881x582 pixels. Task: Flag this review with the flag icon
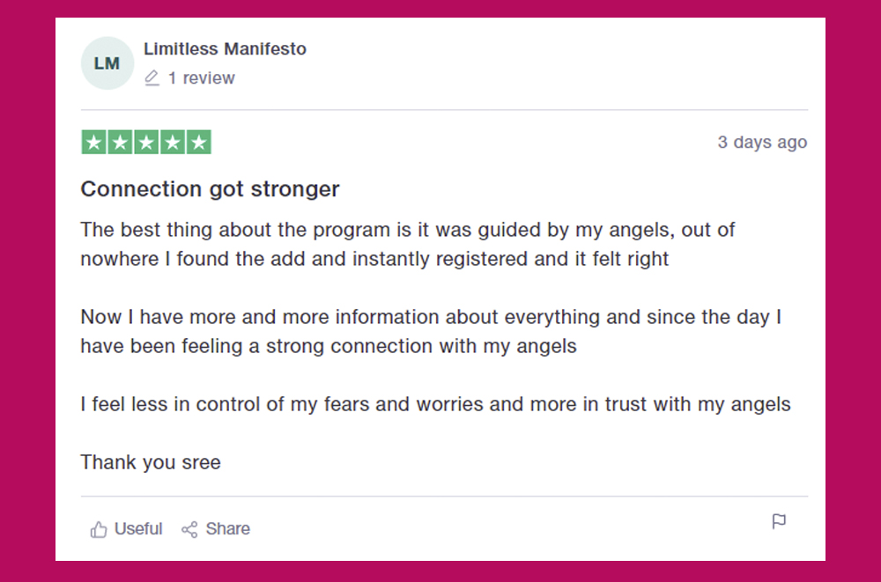coord(779,521)
